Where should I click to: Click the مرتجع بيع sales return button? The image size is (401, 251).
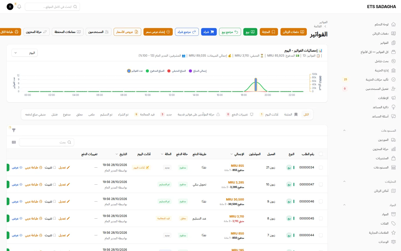(230, 32)
